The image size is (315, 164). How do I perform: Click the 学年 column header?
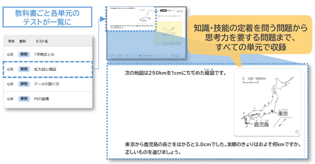11,41
